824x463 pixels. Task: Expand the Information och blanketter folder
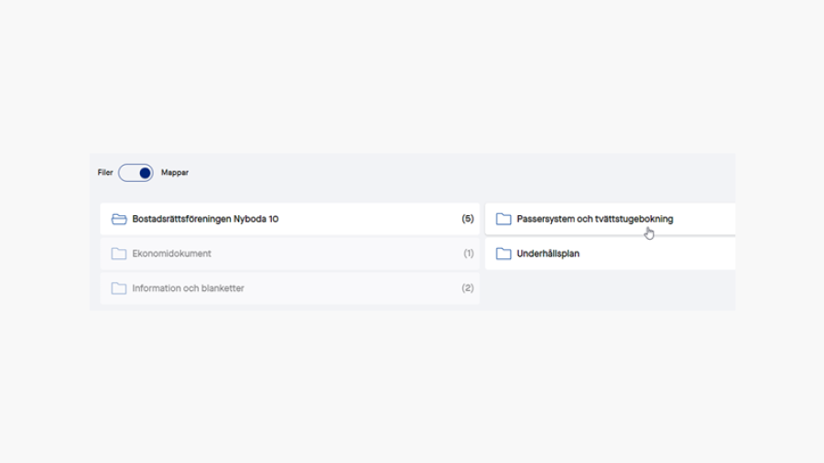pyautogui.click(x=289, y=288)
